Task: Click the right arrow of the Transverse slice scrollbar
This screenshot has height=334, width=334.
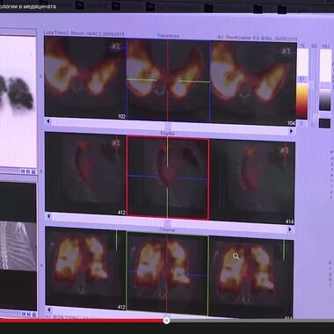Action: [x=291, y=131]
